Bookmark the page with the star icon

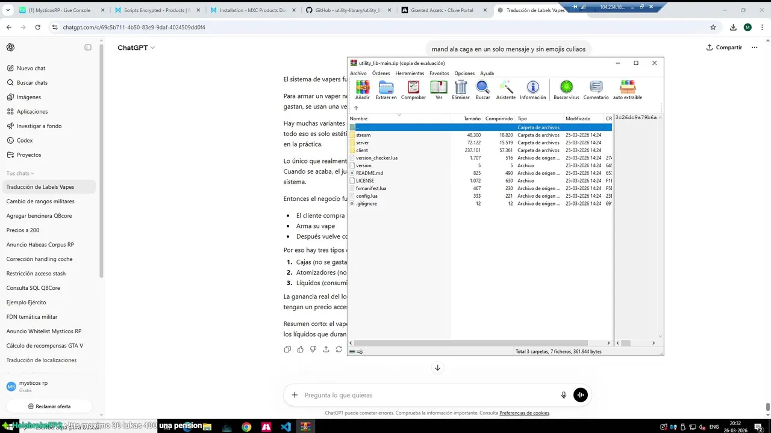pos(713,27)
